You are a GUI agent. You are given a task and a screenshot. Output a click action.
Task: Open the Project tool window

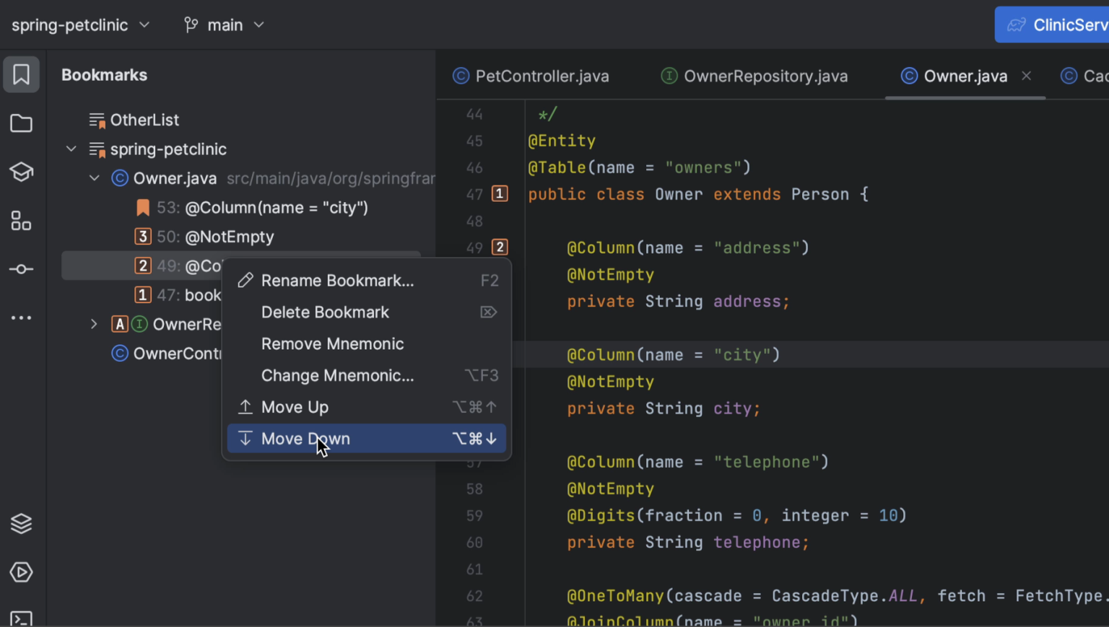pos(21,123)
